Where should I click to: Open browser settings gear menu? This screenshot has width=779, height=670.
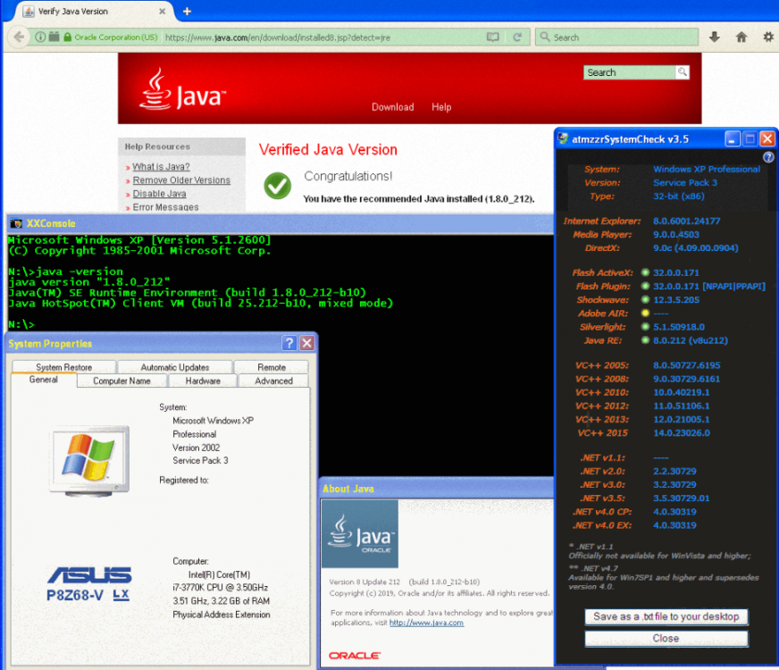pos(767,38)
